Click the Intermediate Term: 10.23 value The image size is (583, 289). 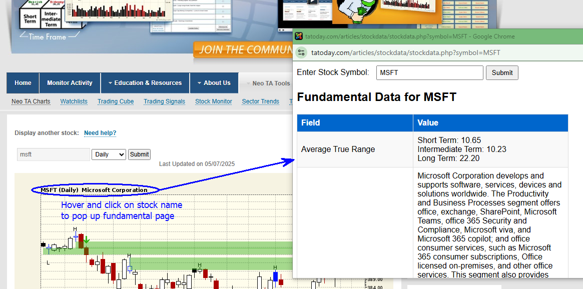pos(462,149)
